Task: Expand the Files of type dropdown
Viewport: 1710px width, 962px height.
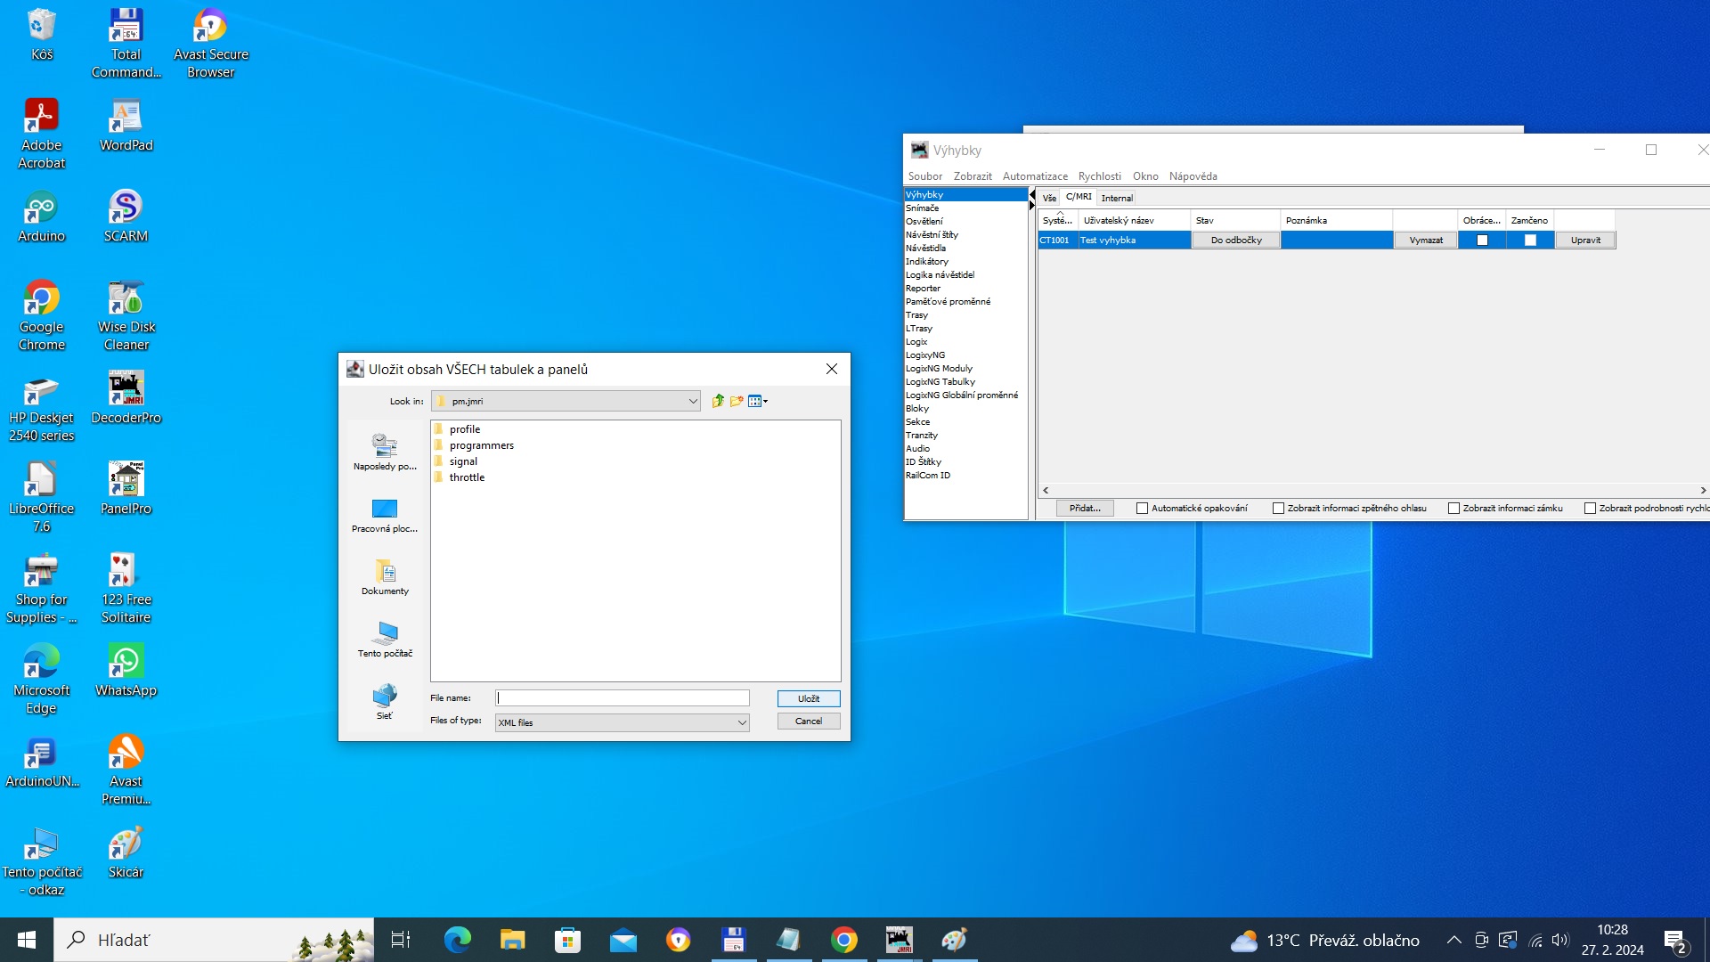Action: pyautogui.click(x=741, y=722)
